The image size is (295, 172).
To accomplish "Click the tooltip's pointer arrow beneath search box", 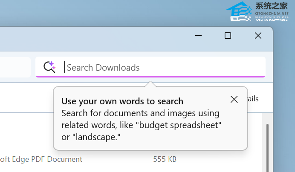I will coord(149,84).
